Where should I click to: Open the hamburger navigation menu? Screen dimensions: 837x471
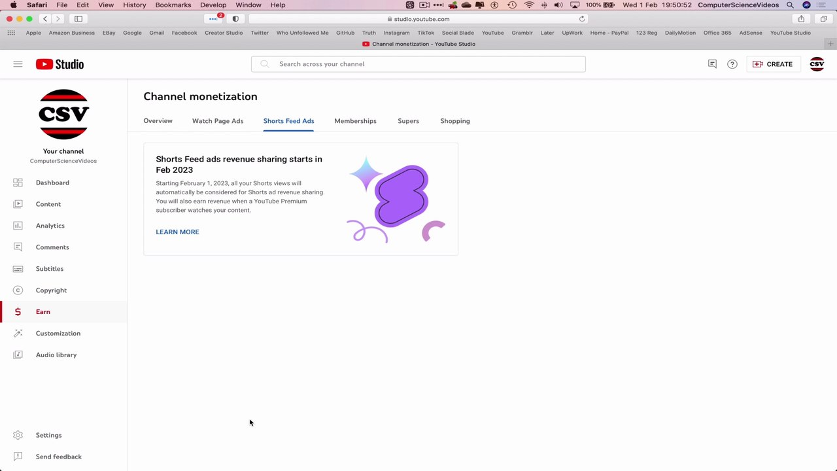pyautogui.click(x=18, y=64)
